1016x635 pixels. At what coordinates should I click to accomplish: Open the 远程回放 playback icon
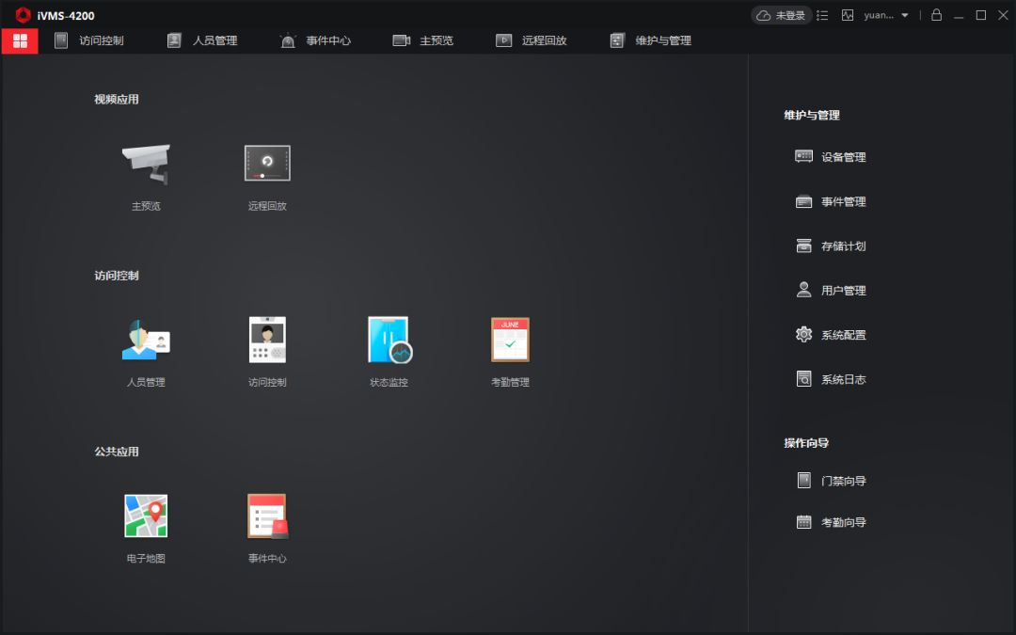click(x=267, y=165)
